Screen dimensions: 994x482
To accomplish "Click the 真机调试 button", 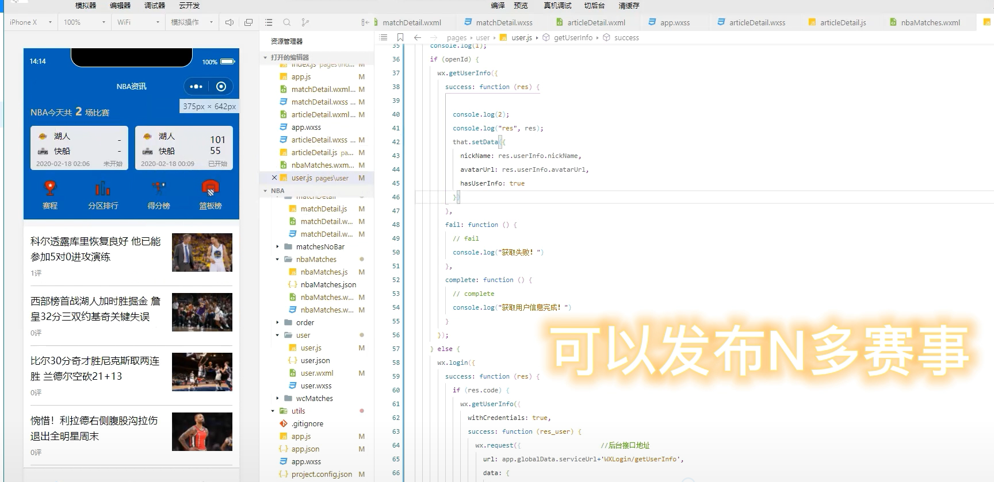I will 557,5.
